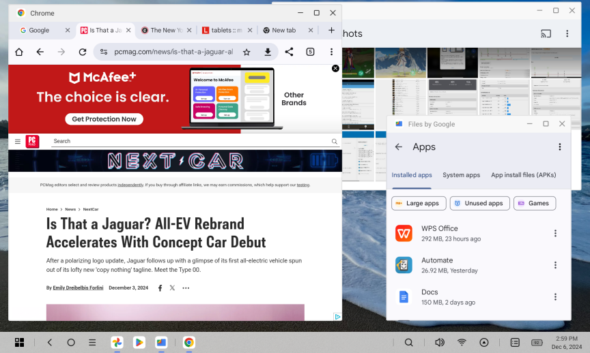
Task: Select App install files (APKs) tab
Action: [x=523, y=175]
